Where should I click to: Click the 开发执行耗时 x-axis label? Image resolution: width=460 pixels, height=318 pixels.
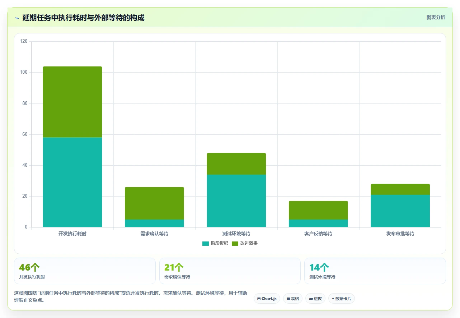pos(72,234)
